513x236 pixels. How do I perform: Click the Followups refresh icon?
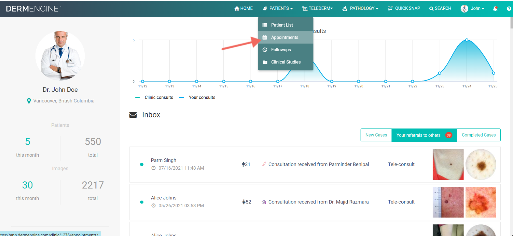265,50
